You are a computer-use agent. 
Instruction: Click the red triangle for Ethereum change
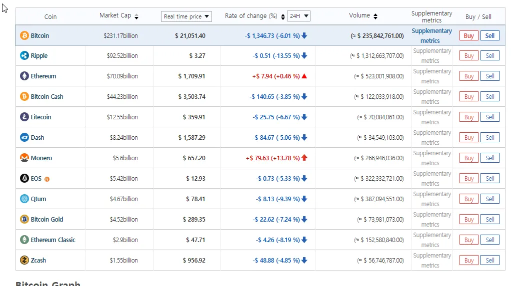point(304,76)
